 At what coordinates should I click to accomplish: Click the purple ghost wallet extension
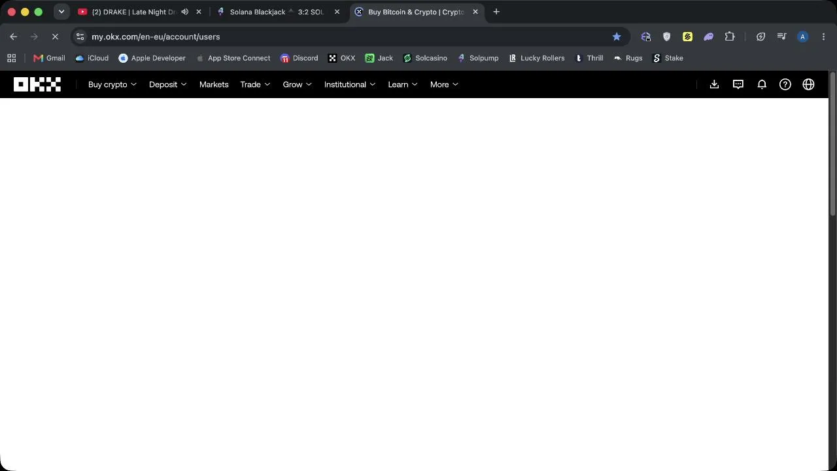tap(708, 37)
